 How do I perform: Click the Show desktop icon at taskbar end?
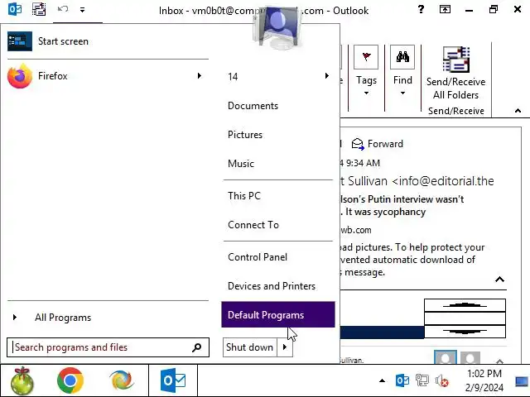522,381
